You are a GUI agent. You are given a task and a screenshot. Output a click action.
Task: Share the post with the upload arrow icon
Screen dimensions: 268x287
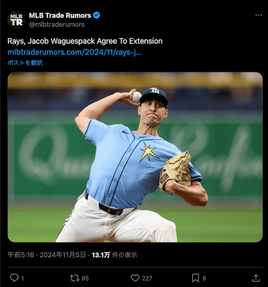click(256, 278)
